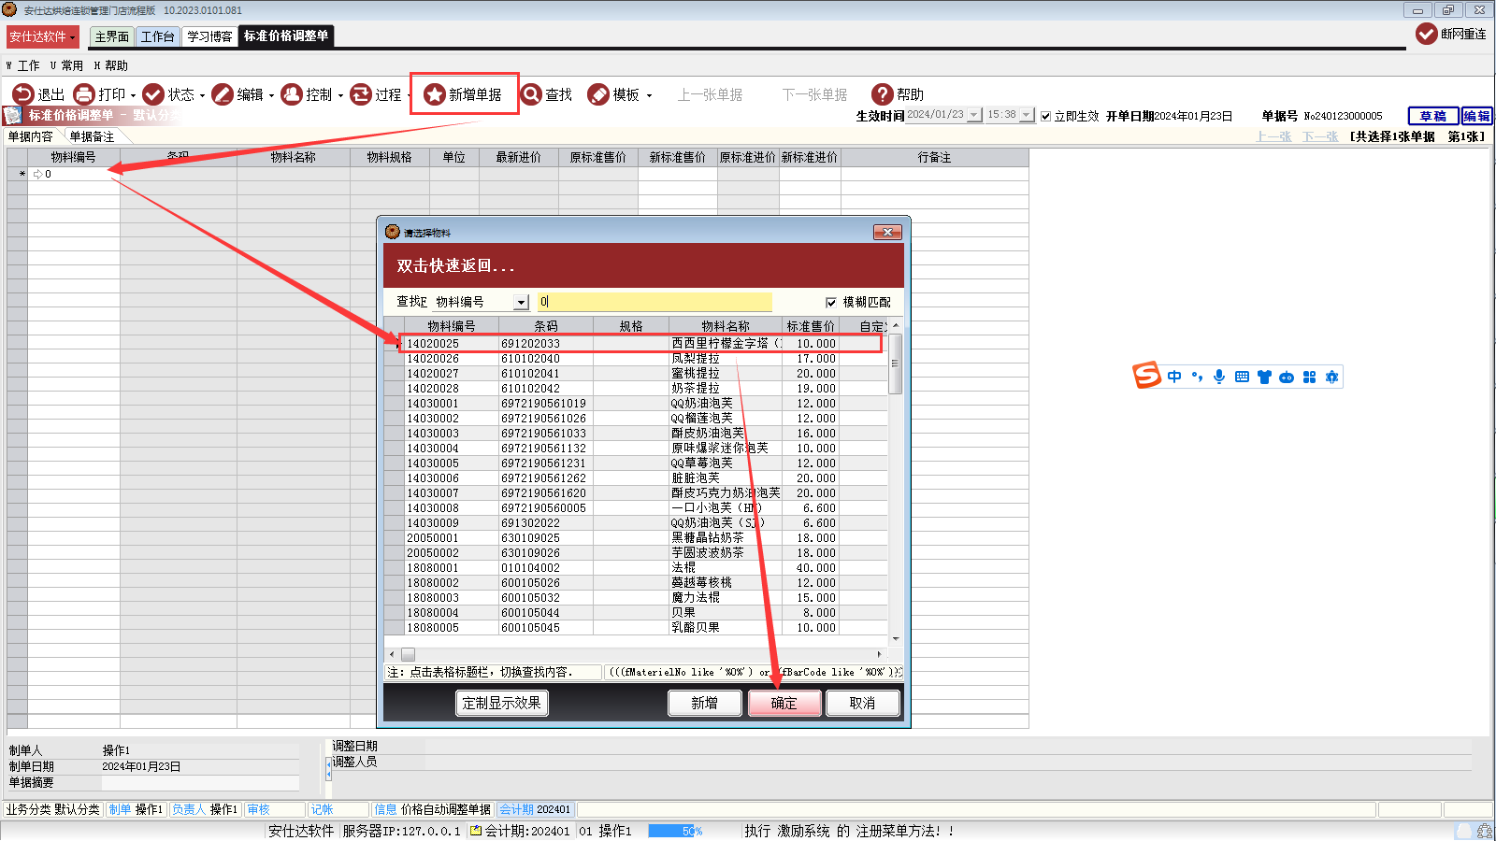Expand the 打印 dropdown arrow
The width and height of the screenshot is (1496, 841).
[133, 95]
